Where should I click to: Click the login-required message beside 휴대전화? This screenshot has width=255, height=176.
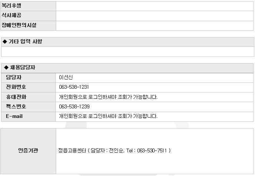coord(108,97)
